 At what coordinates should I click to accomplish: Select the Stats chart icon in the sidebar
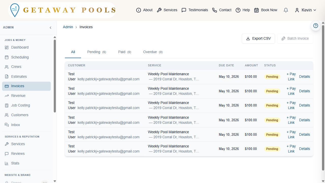7,163
